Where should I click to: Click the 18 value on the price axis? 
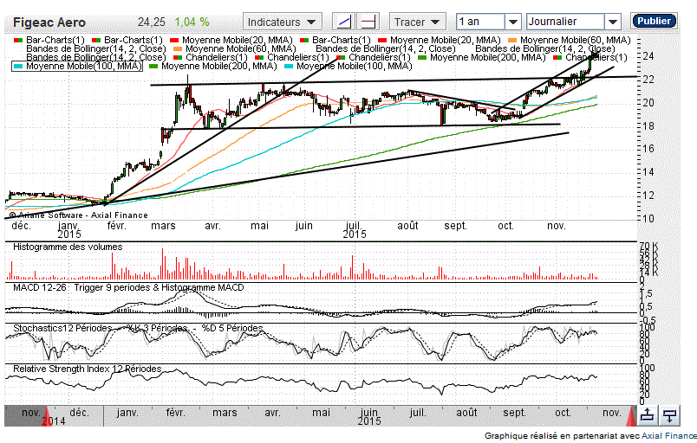(648, 126)
